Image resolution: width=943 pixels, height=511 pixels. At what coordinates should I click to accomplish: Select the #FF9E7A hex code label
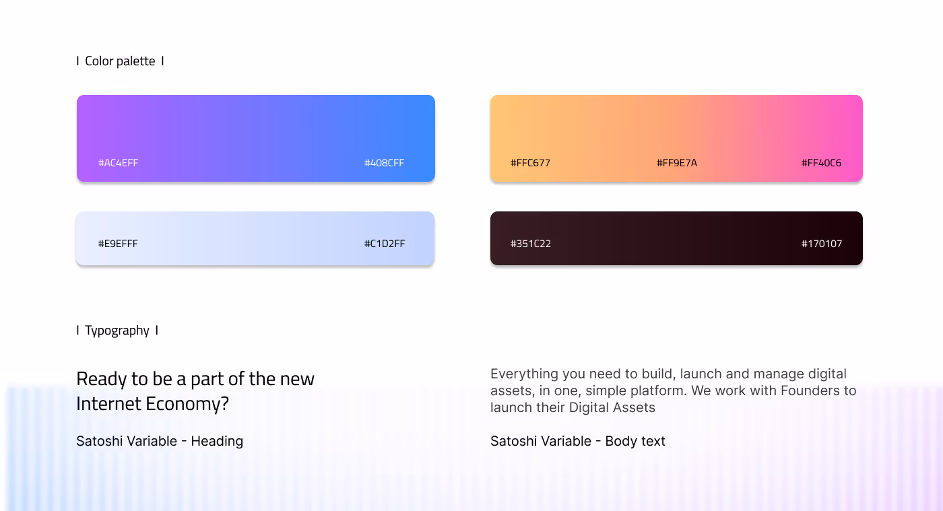(676, 163)
